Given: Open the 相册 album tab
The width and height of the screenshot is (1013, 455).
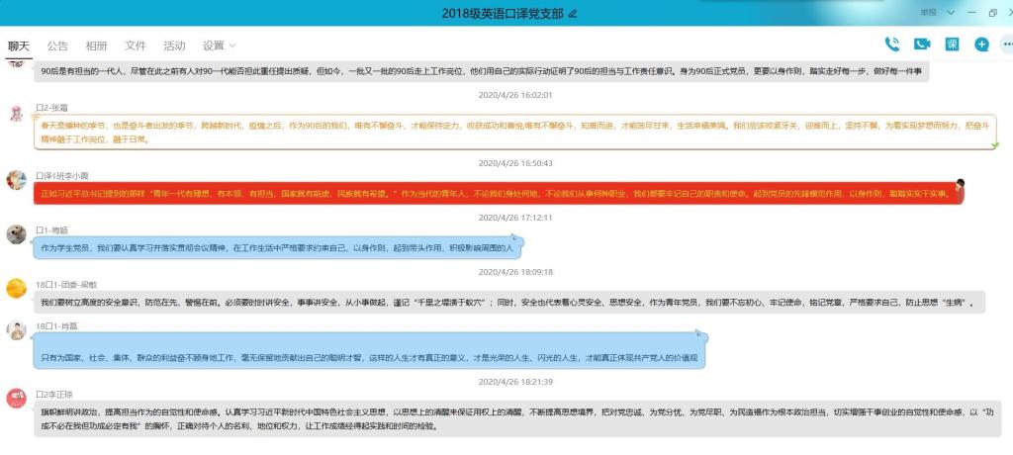Looking at the screenshot, I should click(96, 45).
